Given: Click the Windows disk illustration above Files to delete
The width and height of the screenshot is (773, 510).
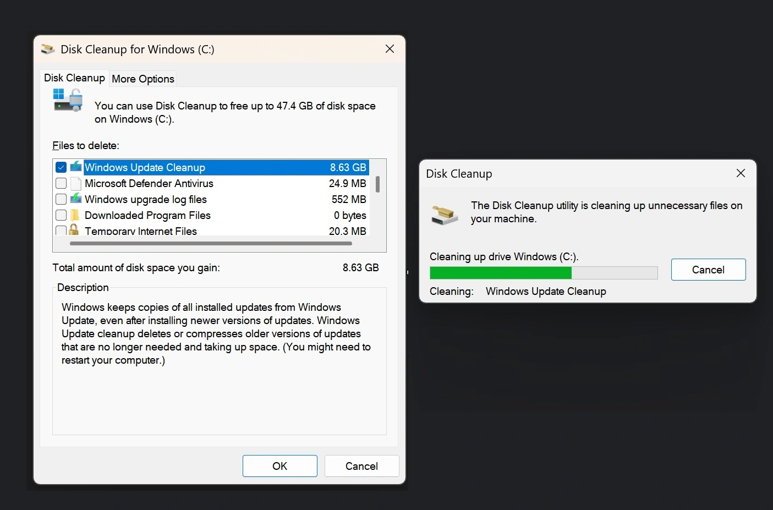Looking at the screenshot, I should (x=67, y=101).
